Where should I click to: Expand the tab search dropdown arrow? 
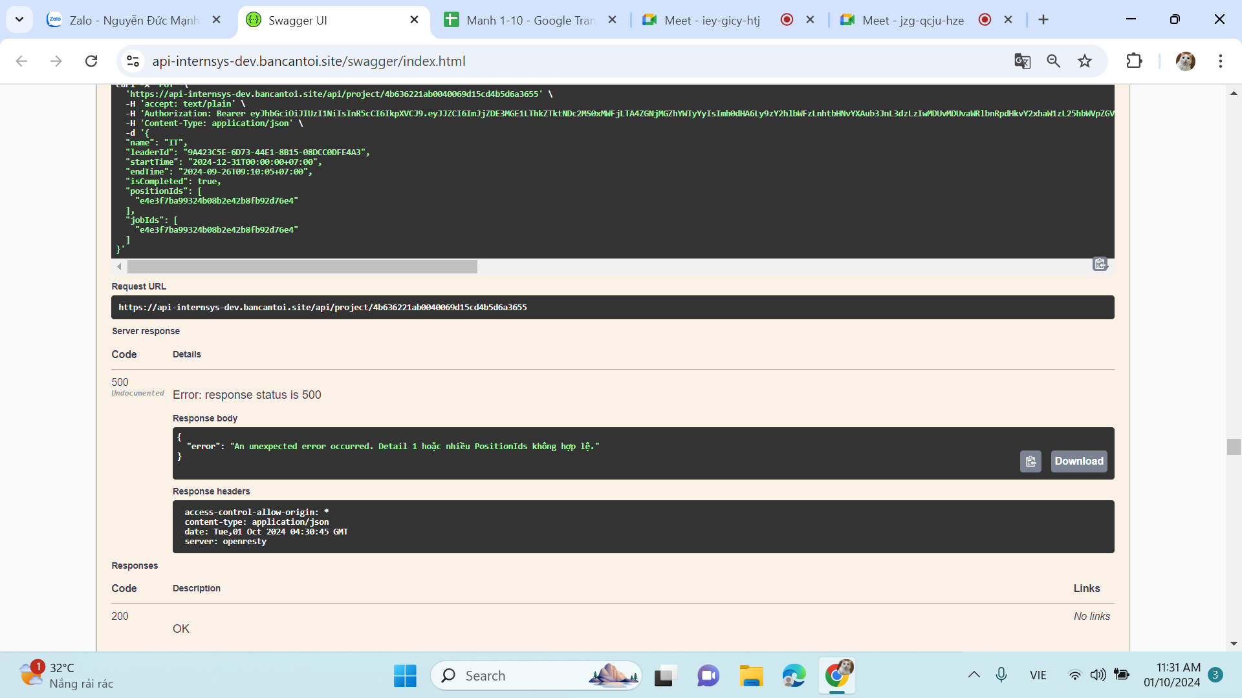click(19, 19)
